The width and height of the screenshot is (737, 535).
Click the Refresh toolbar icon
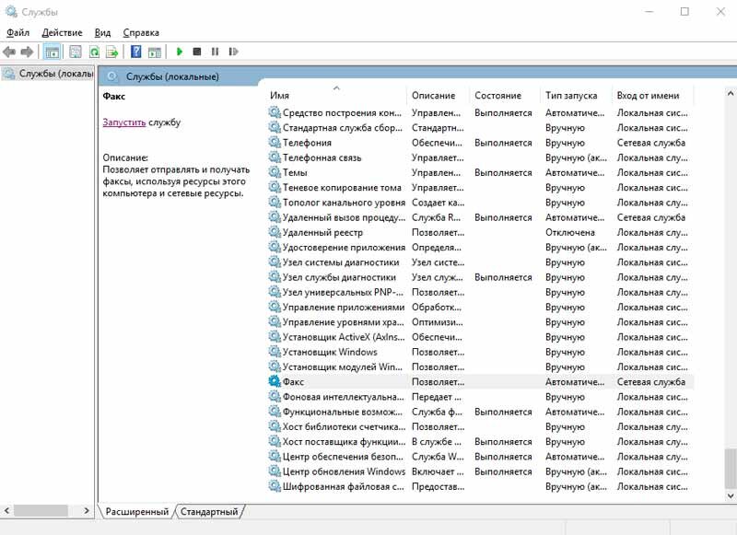click(95, 52)
